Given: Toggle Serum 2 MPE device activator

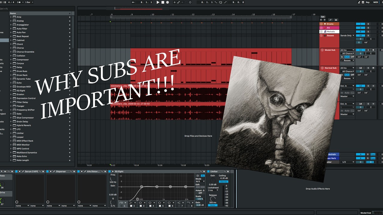Looking at the screenshot, I should pyautogui.click(x=16, y=171).
